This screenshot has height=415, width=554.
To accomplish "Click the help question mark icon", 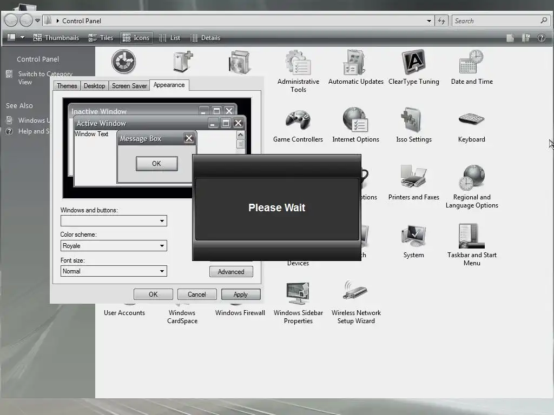I will [541, 38].
